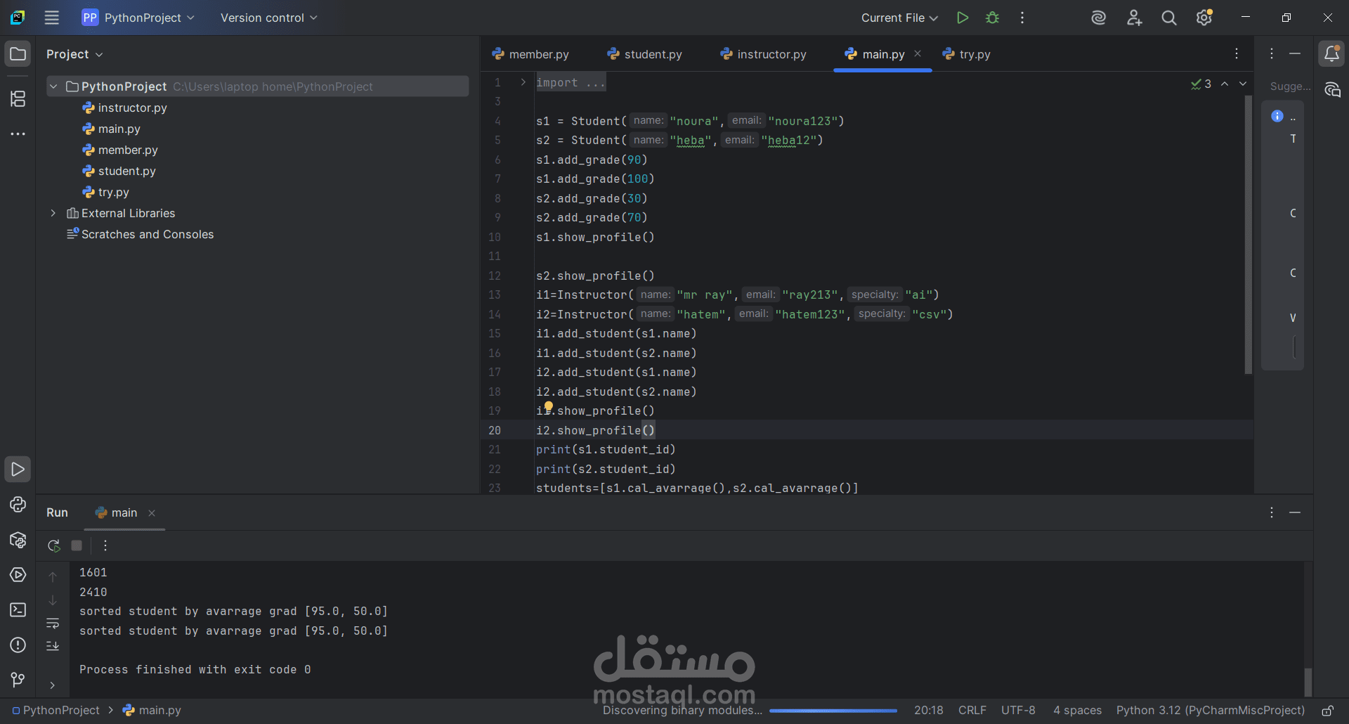Change line separator CRLF
Viewport: 1349px width, 724px height.
pyautogui.click(x=972, y=711)
